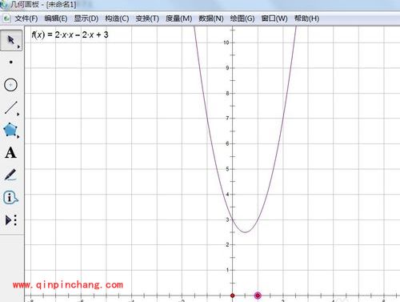
Task: Open the 显示(D) menu
Action: click(86, 18)
